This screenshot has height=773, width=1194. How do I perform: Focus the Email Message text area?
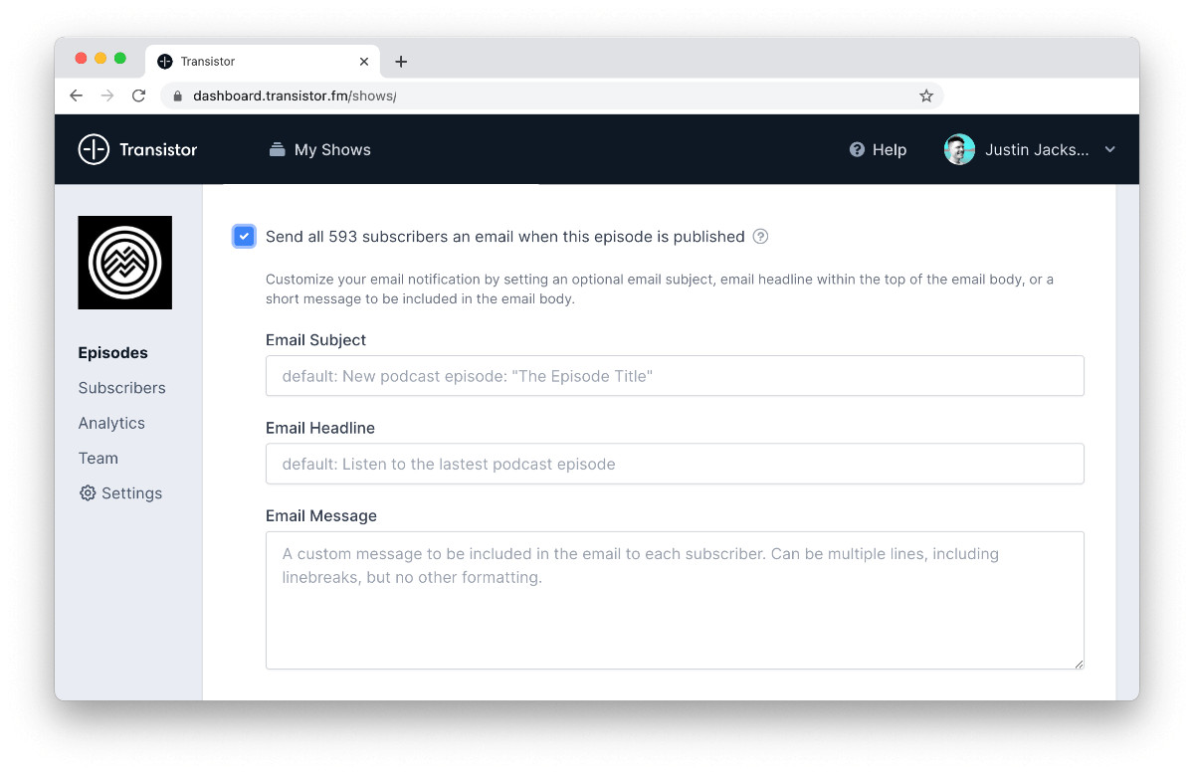tap(674, 597)
